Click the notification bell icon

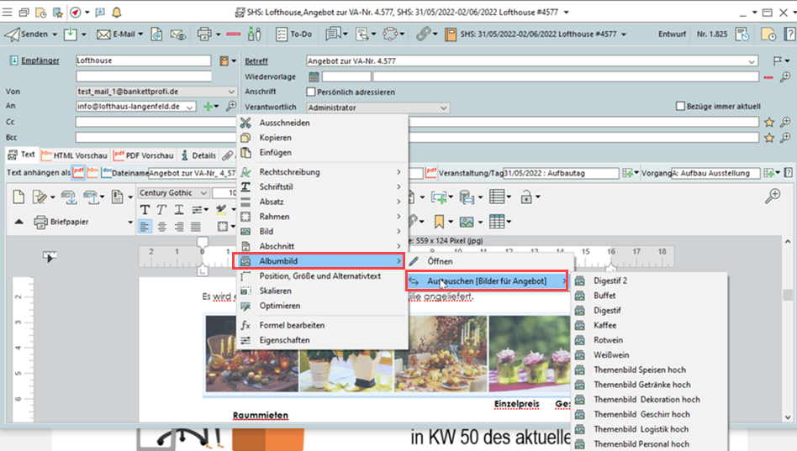point(116,13)
